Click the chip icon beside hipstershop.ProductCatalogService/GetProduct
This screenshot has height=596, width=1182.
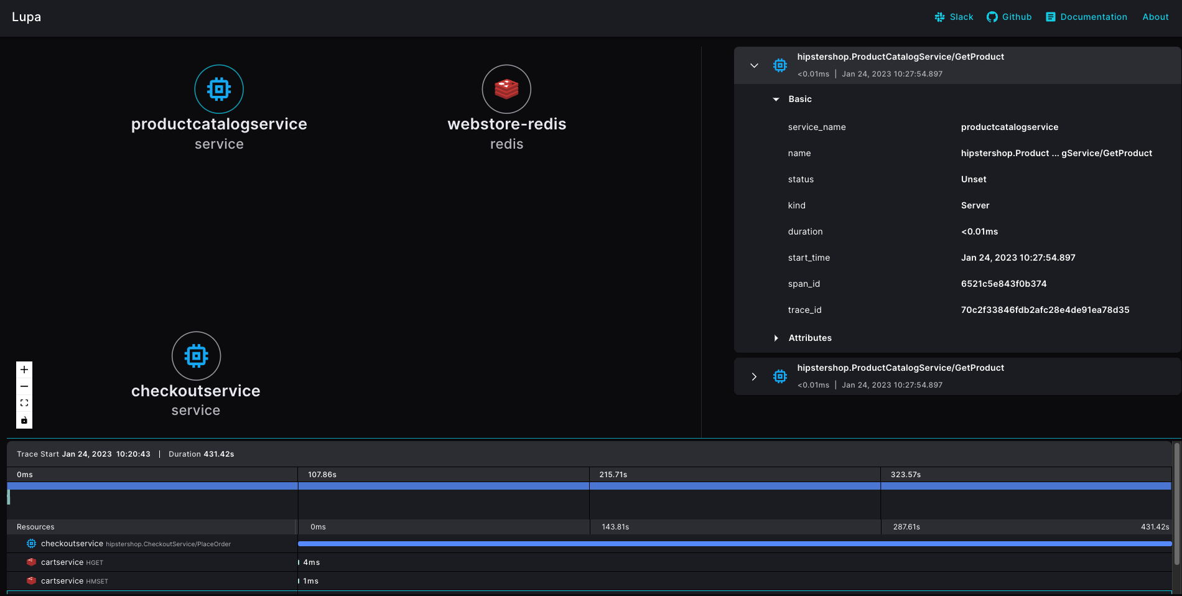tap(780, 65)
